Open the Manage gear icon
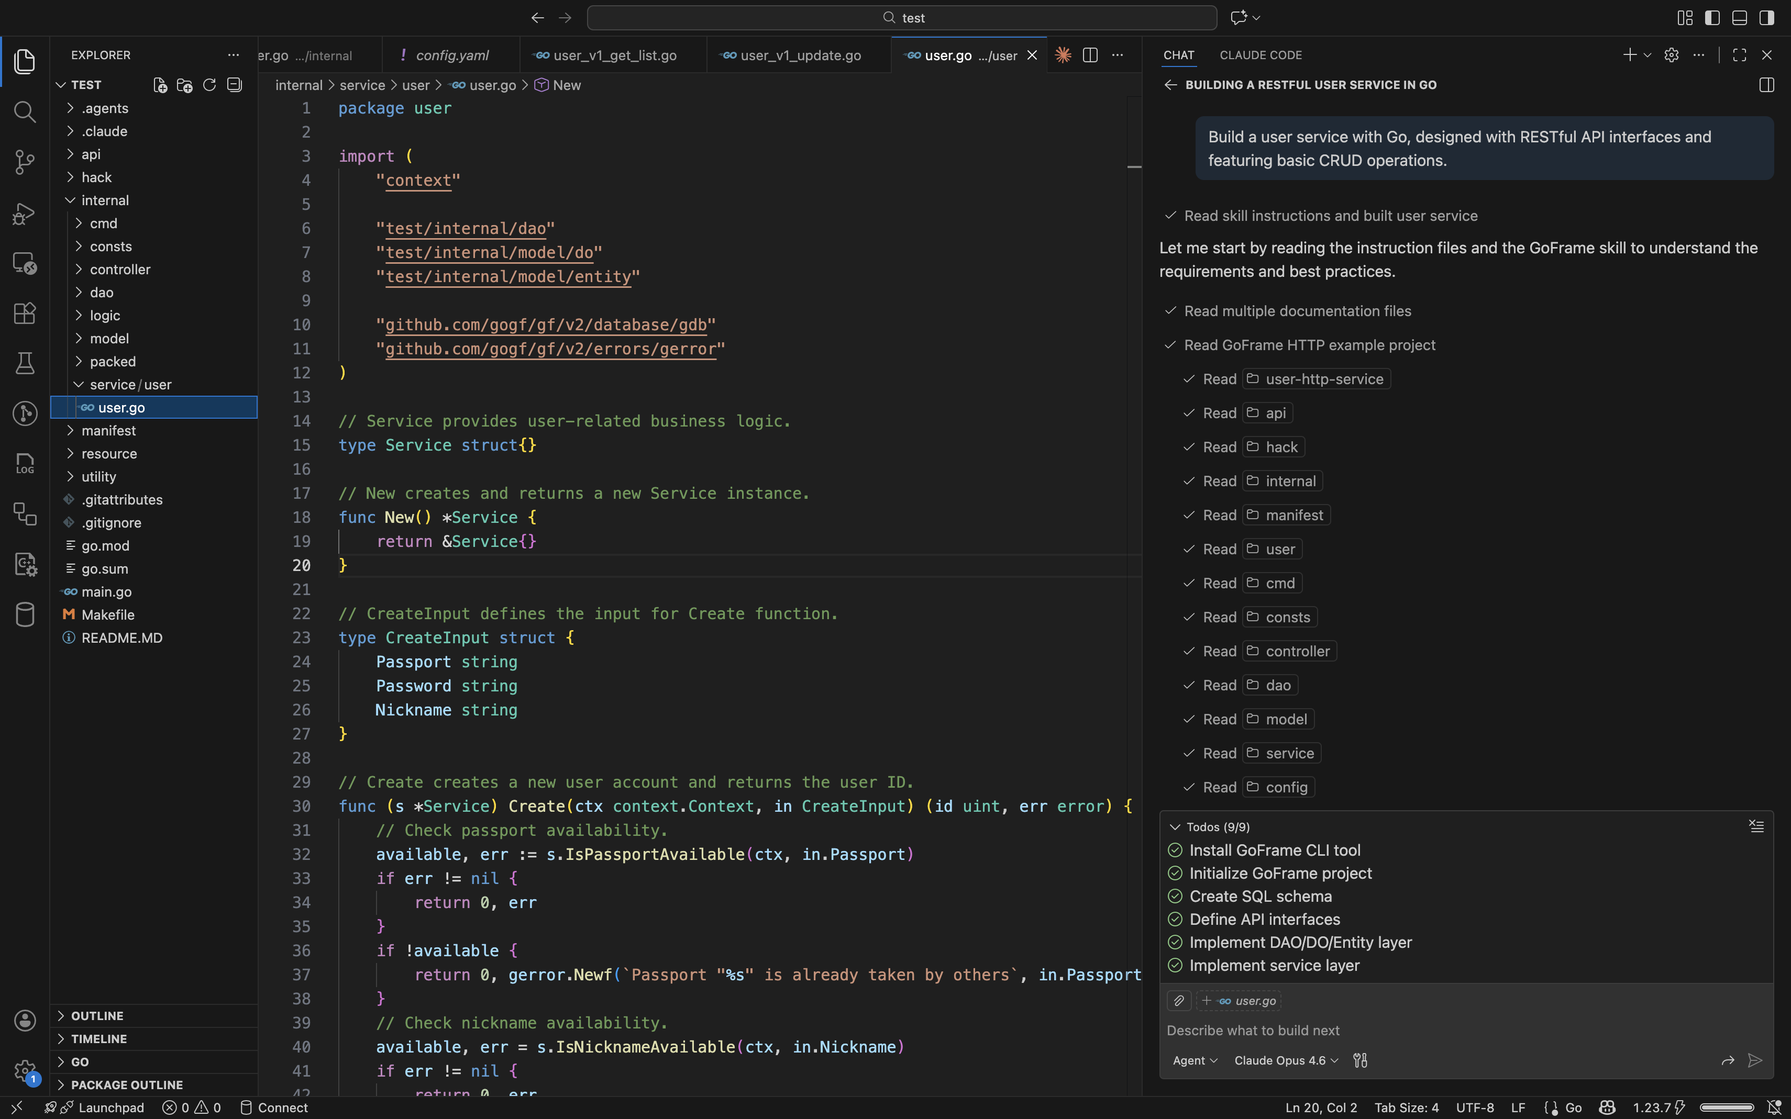This screenshot has height=1119, width=1791. tap(25, 1070)
